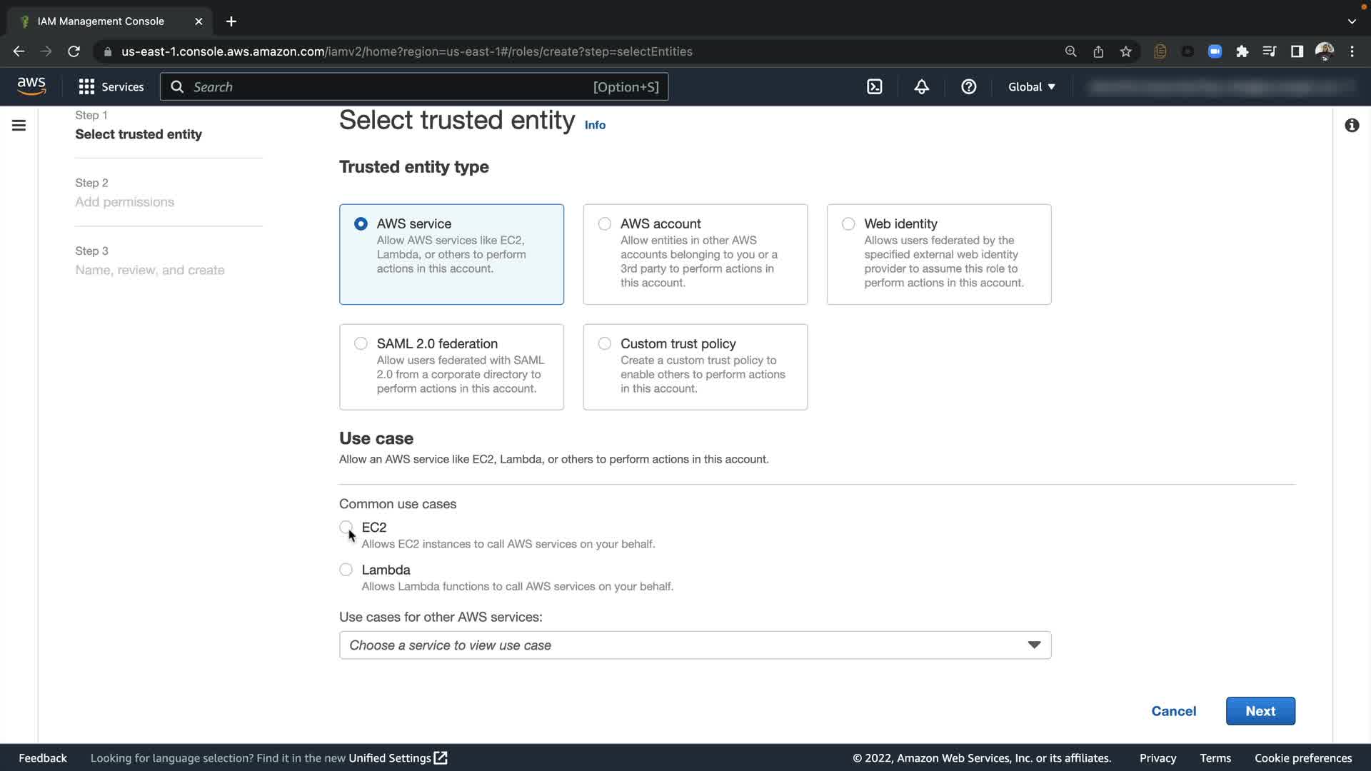Screen dimensions: 1371x771
Task: Choose AWS account trusted entity
Action: coord(605,224)
